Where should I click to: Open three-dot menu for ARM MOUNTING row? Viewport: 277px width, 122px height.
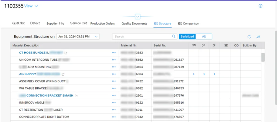[114, 67]
